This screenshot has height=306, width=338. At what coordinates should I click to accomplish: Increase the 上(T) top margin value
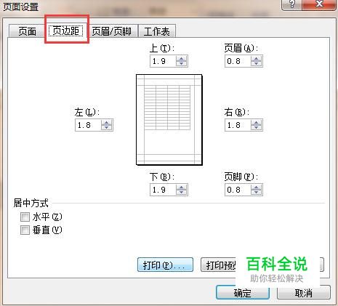pyautogui.click(x=182, y=59)
